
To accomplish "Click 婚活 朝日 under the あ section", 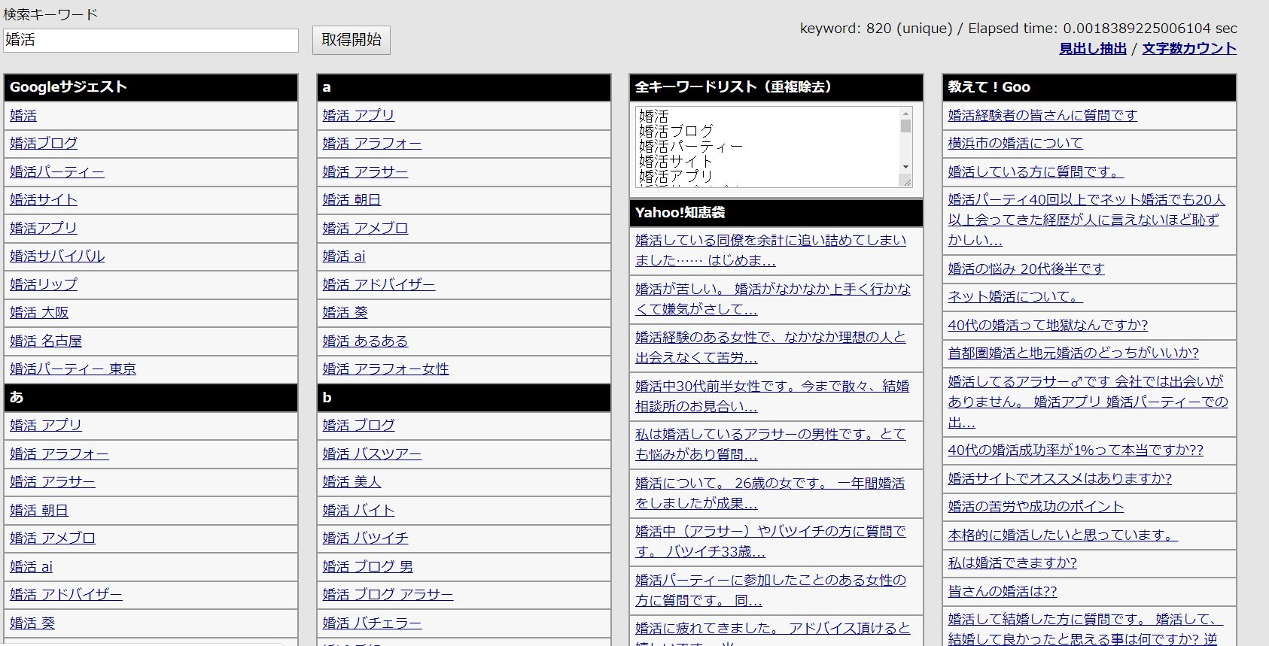I will tap(39, 511).
